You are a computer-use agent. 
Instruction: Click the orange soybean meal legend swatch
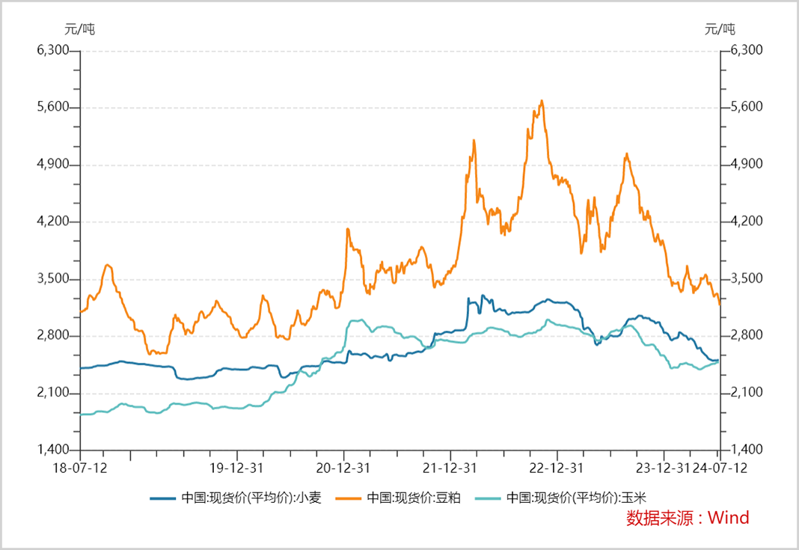[x=348, y=498]
